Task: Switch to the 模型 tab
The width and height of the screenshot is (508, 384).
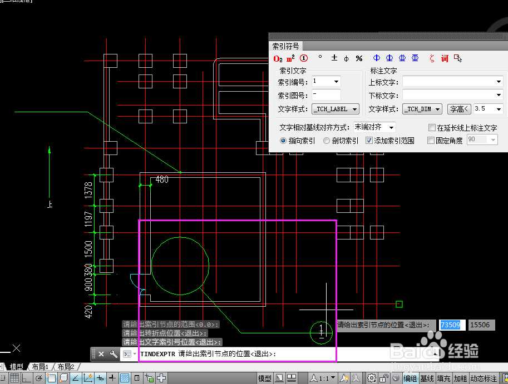Action: click(17, 366)
